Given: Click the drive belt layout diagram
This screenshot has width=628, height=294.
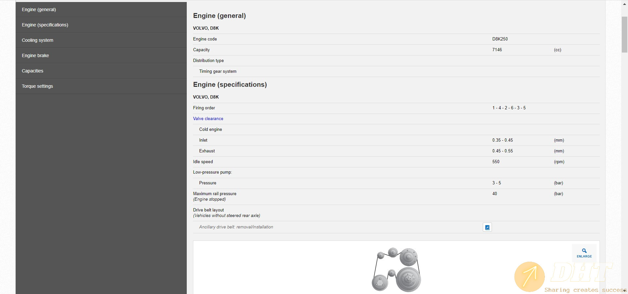Looking at the screenshot, I should 396,270.
